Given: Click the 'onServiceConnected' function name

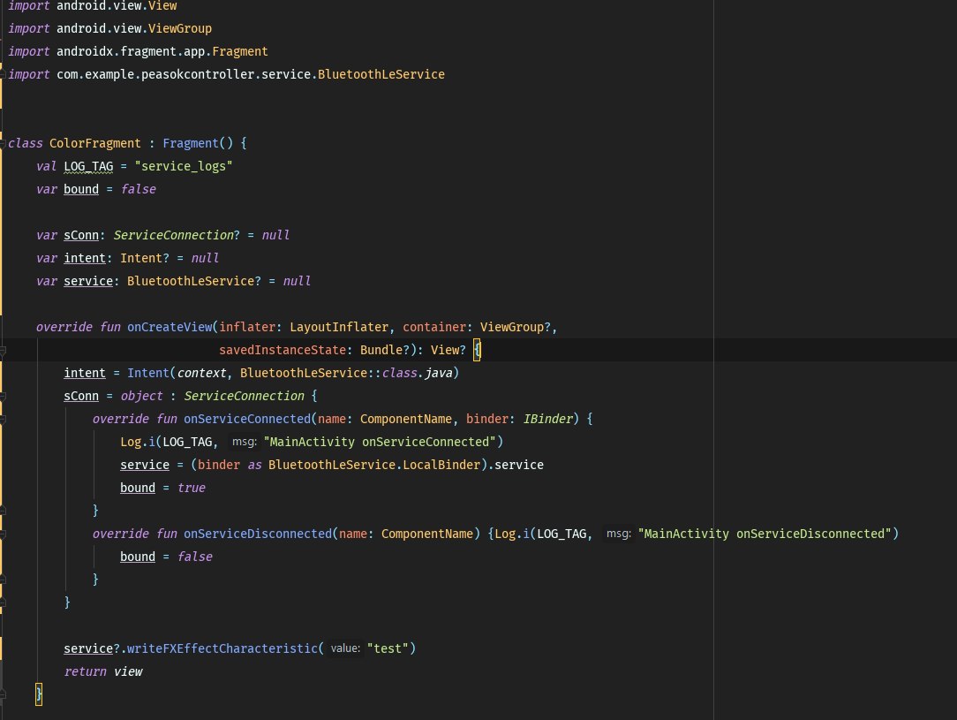Looking at the screenshot, I should pyautogui.click(x=247, y=420).
